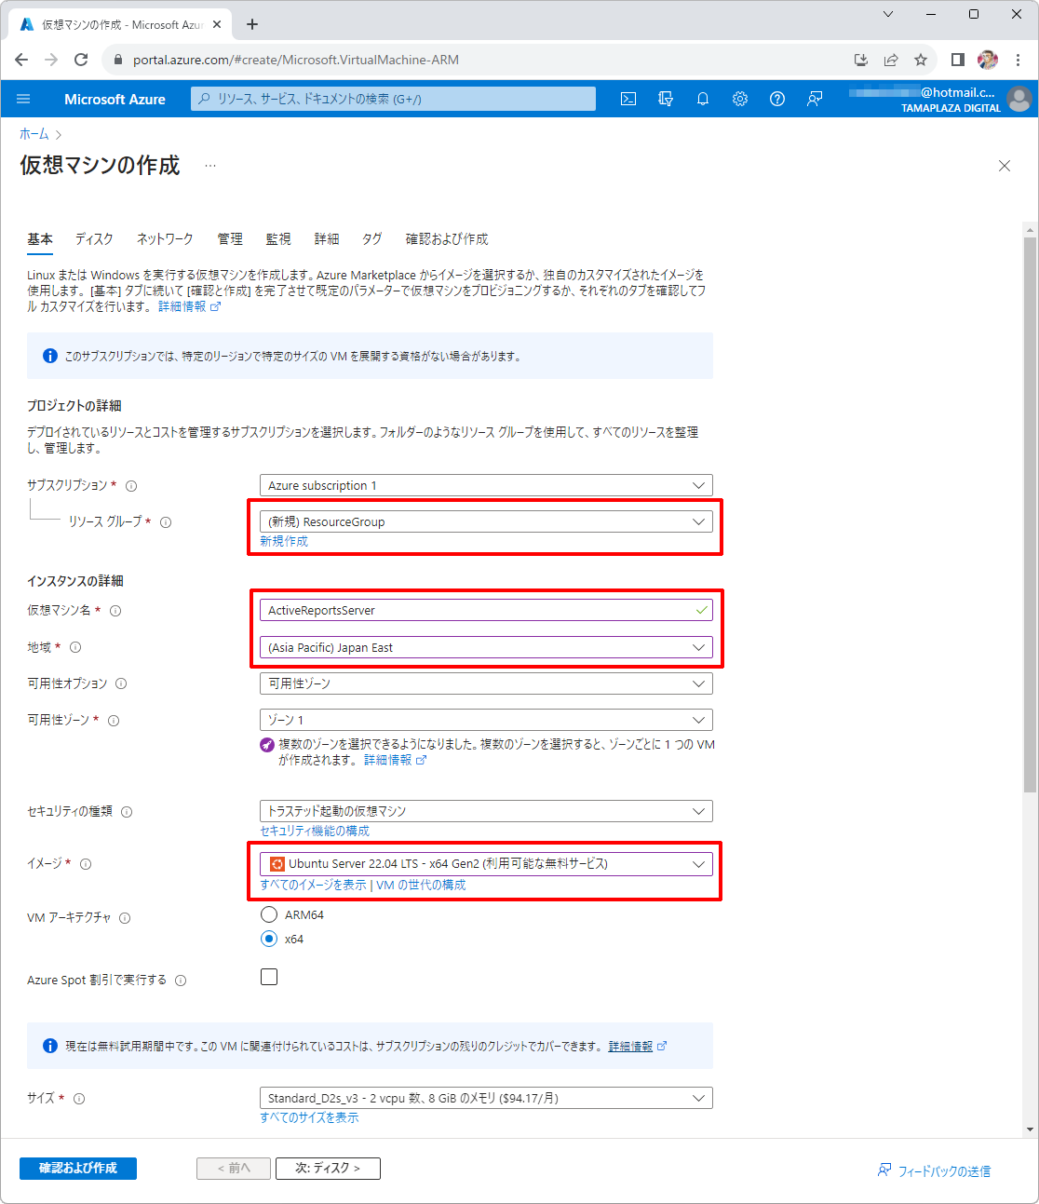Click the すべてのサイズを表示 link
Image resolution: width=1039 pixels, height=1204 pixels.
(309, 1117)
